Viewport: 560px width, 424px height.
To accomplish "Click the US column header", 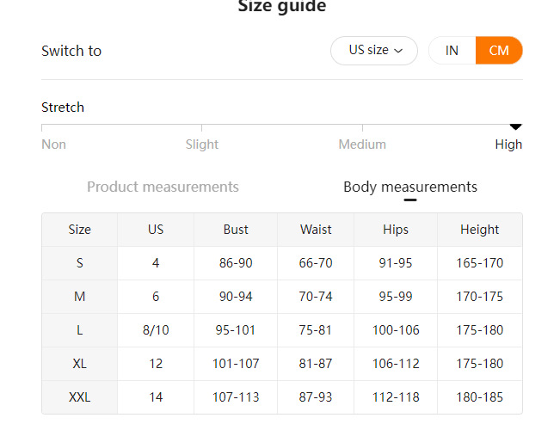I will point(156,230).
